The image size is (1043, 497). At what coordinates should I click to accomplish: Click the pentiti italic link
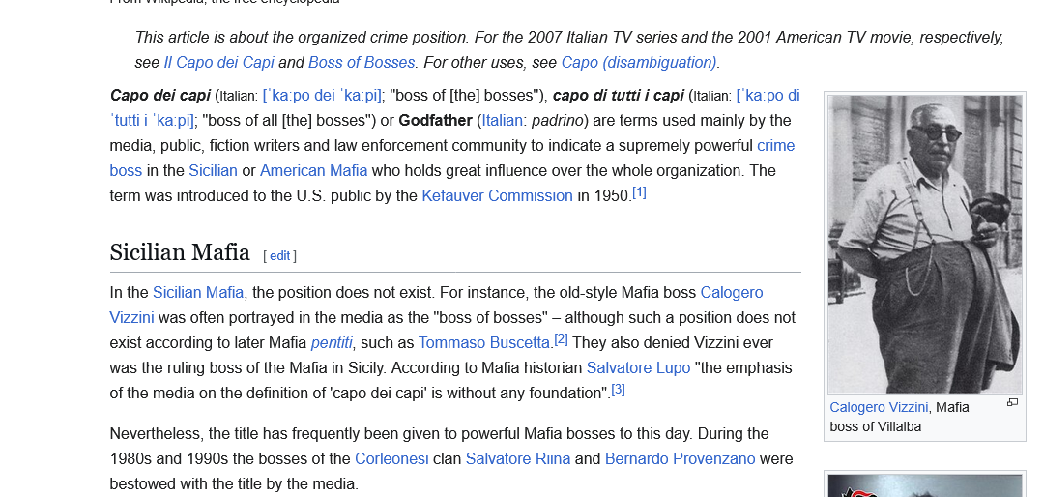point(332,343)
